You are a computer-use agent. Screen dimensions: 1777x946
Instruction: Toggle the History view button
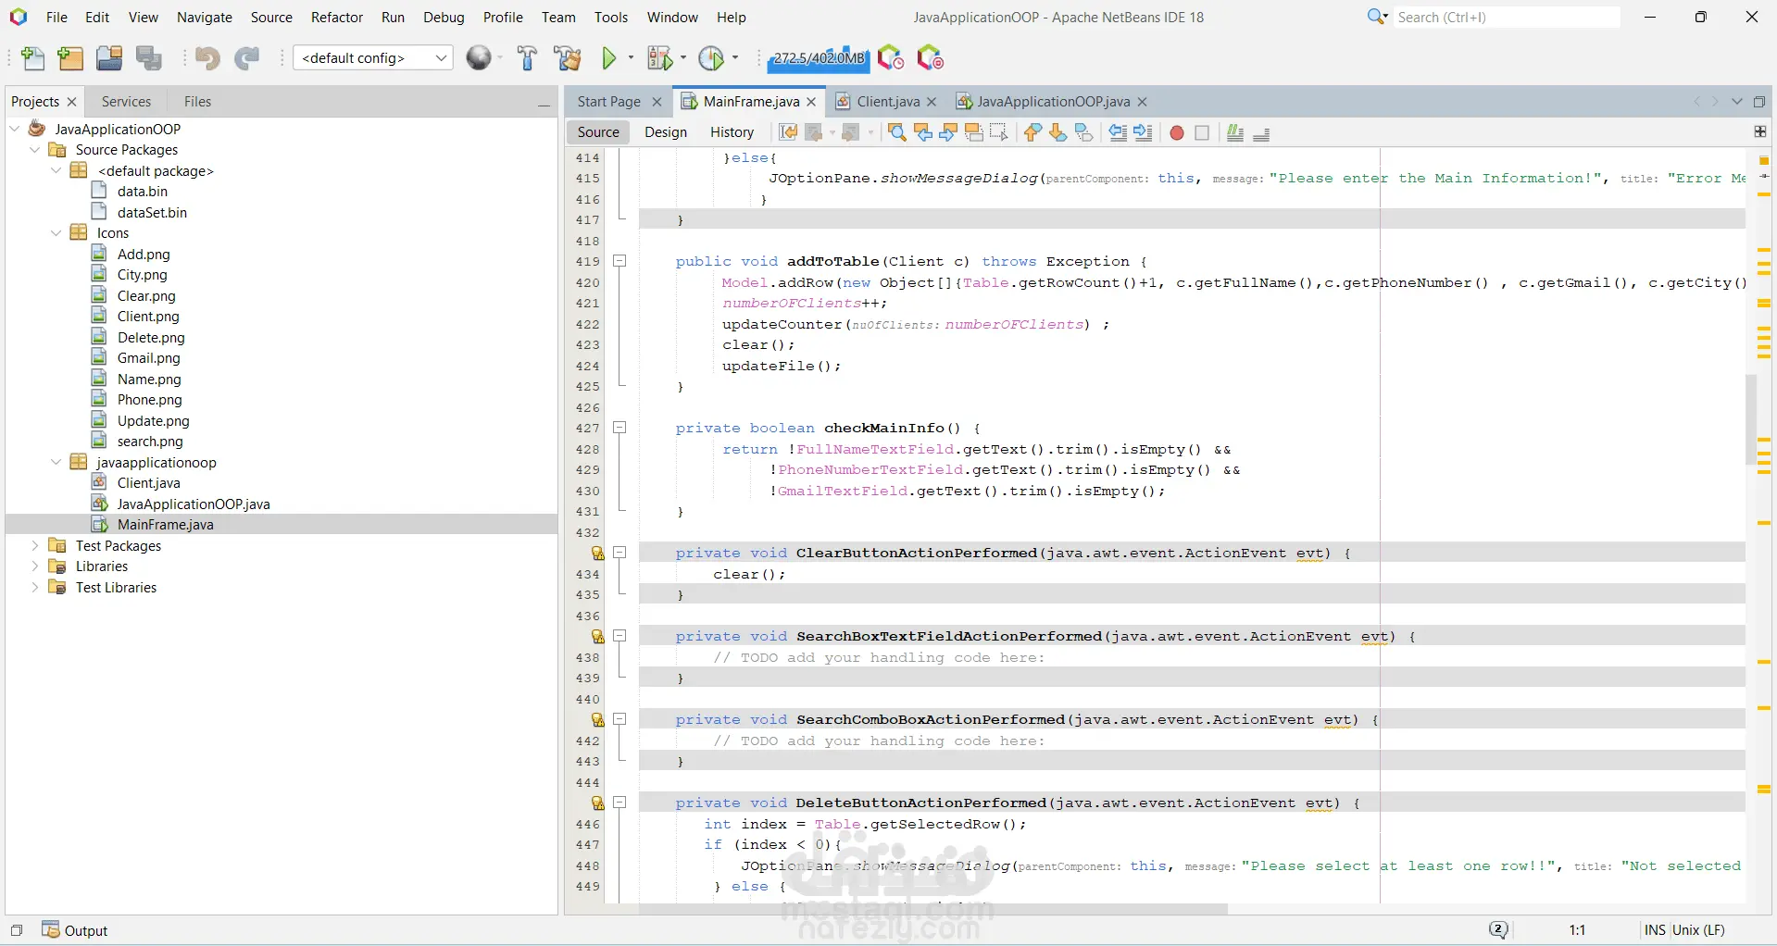pos(732,132)
